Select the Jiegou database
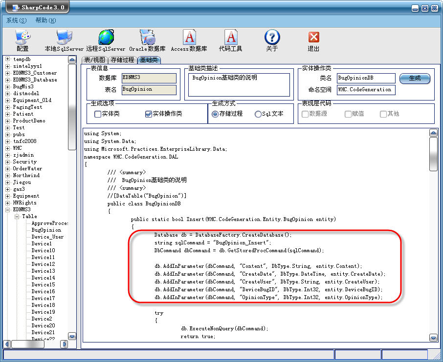 click(22, 182)
